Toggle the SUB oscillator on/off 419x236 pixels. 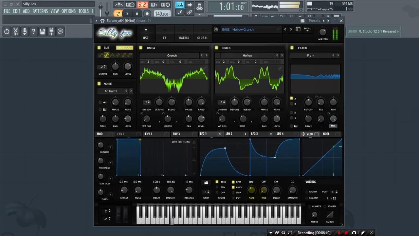pyautogui.click(x=99, y=48)
